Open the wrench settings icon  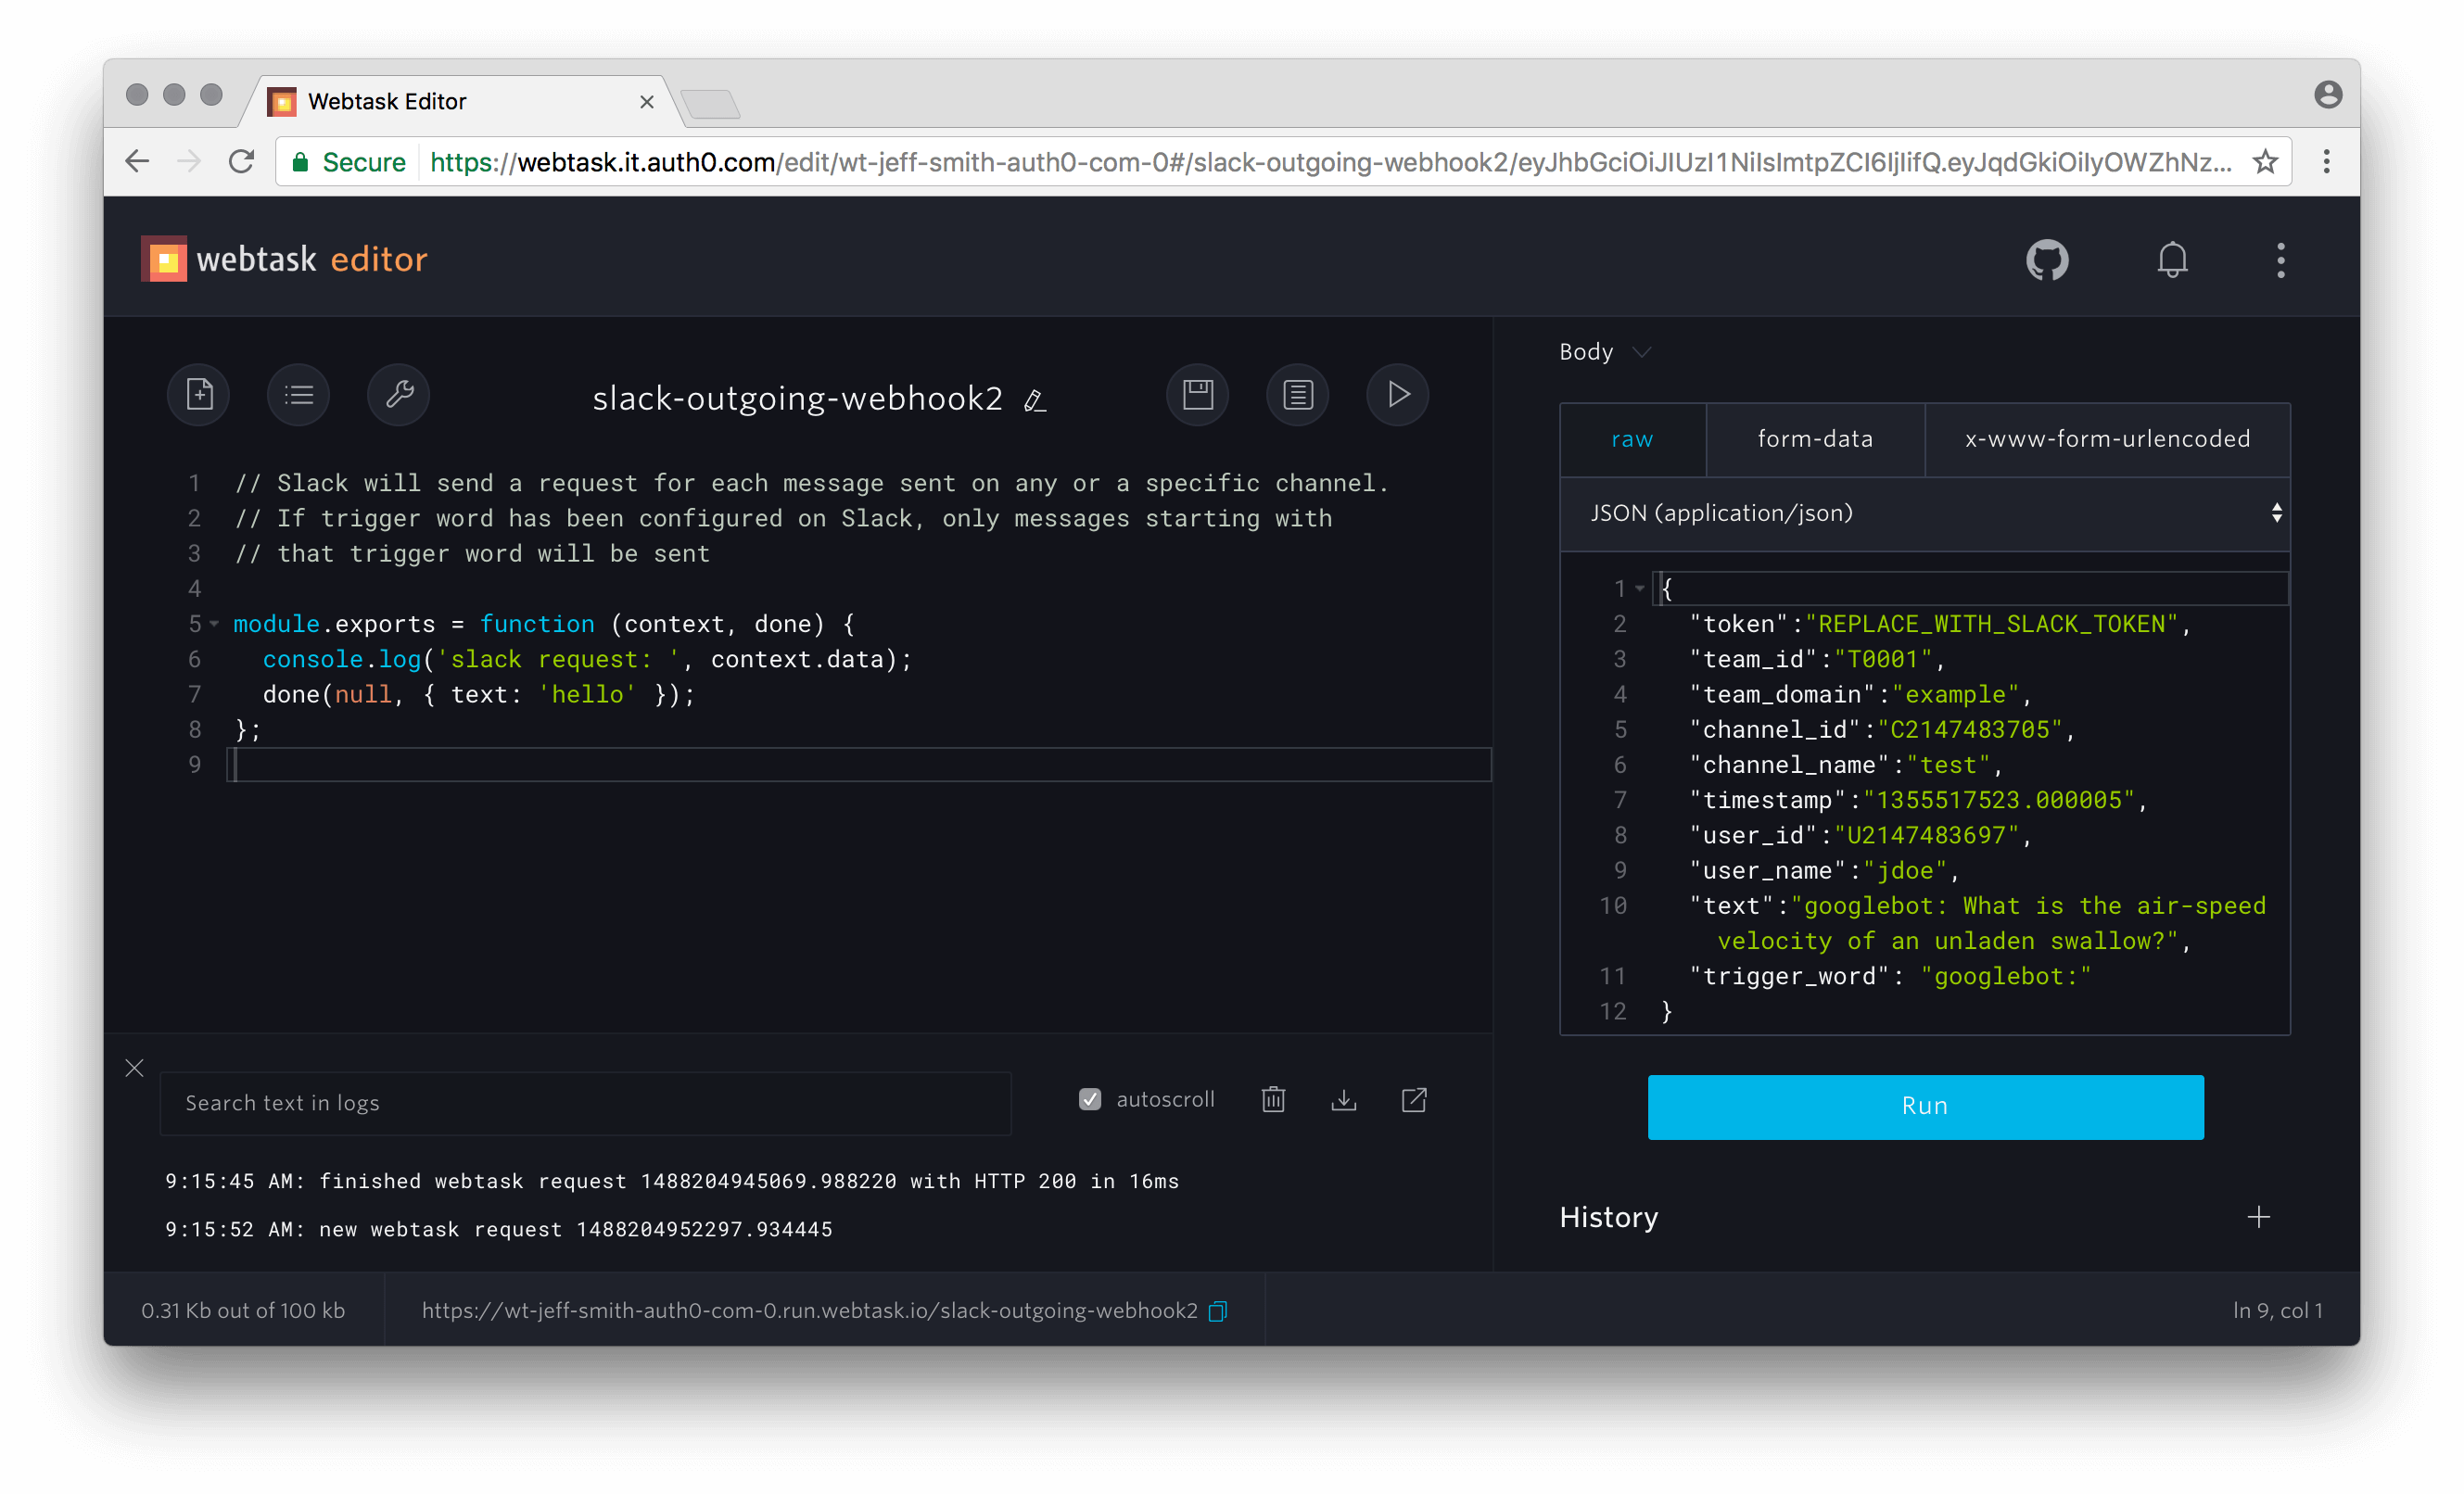tap(399, 394)
